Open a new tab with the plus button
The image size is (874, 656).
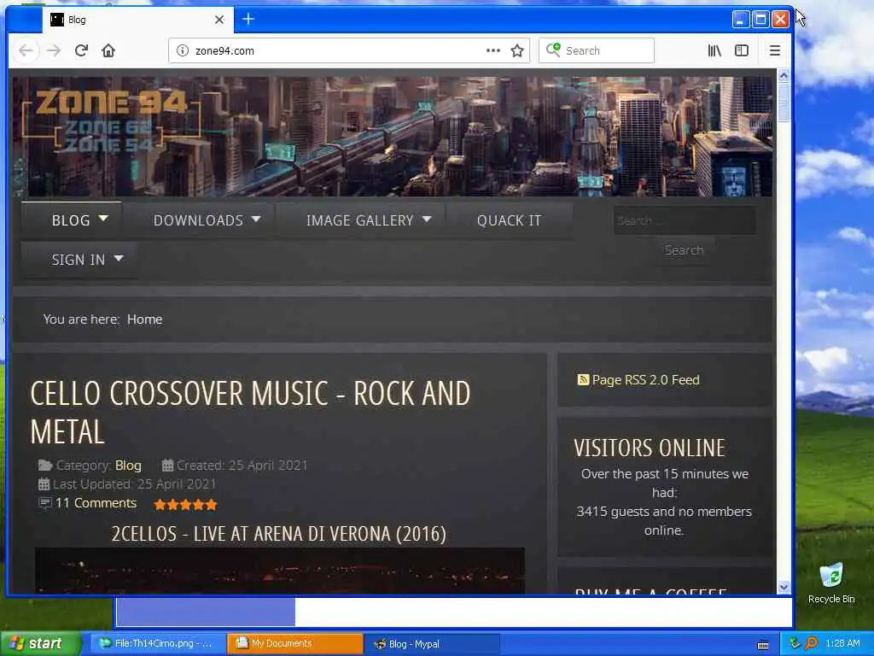click(x=248, y=20)
